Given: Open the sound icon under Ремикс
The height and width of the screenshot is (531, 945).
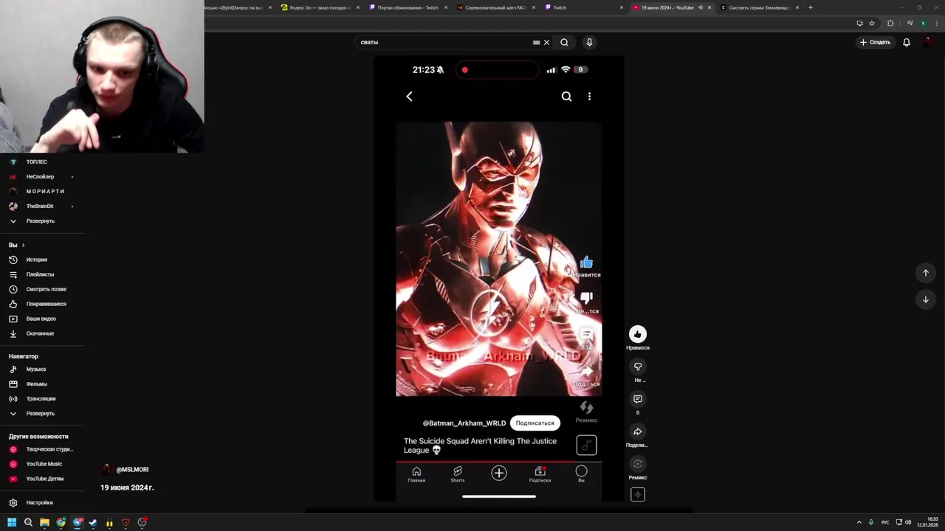Looking at the screenshot, I should point(638,495).
